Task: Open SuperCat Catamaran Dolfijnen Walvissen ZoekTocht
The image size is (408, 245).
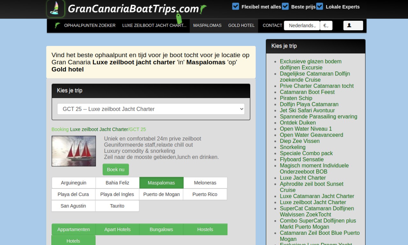Action: click(317, 212)
